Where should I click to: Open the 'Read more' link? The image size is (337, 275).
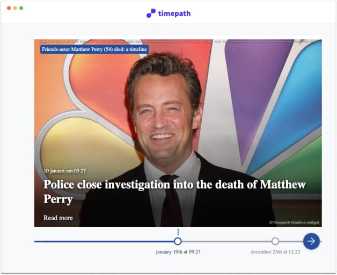(x=58, y=218)
